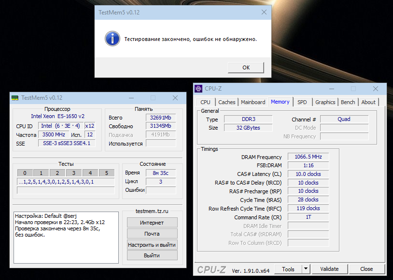Open the SPD tab in CPU-Z
This screenshot has width=393, height=280.
pos(302,102)
